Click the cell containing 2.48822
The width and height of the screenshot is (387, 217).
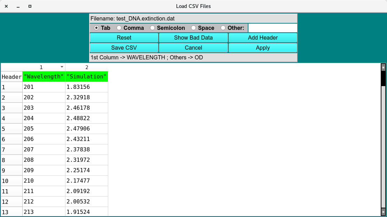tap(87, 118)
